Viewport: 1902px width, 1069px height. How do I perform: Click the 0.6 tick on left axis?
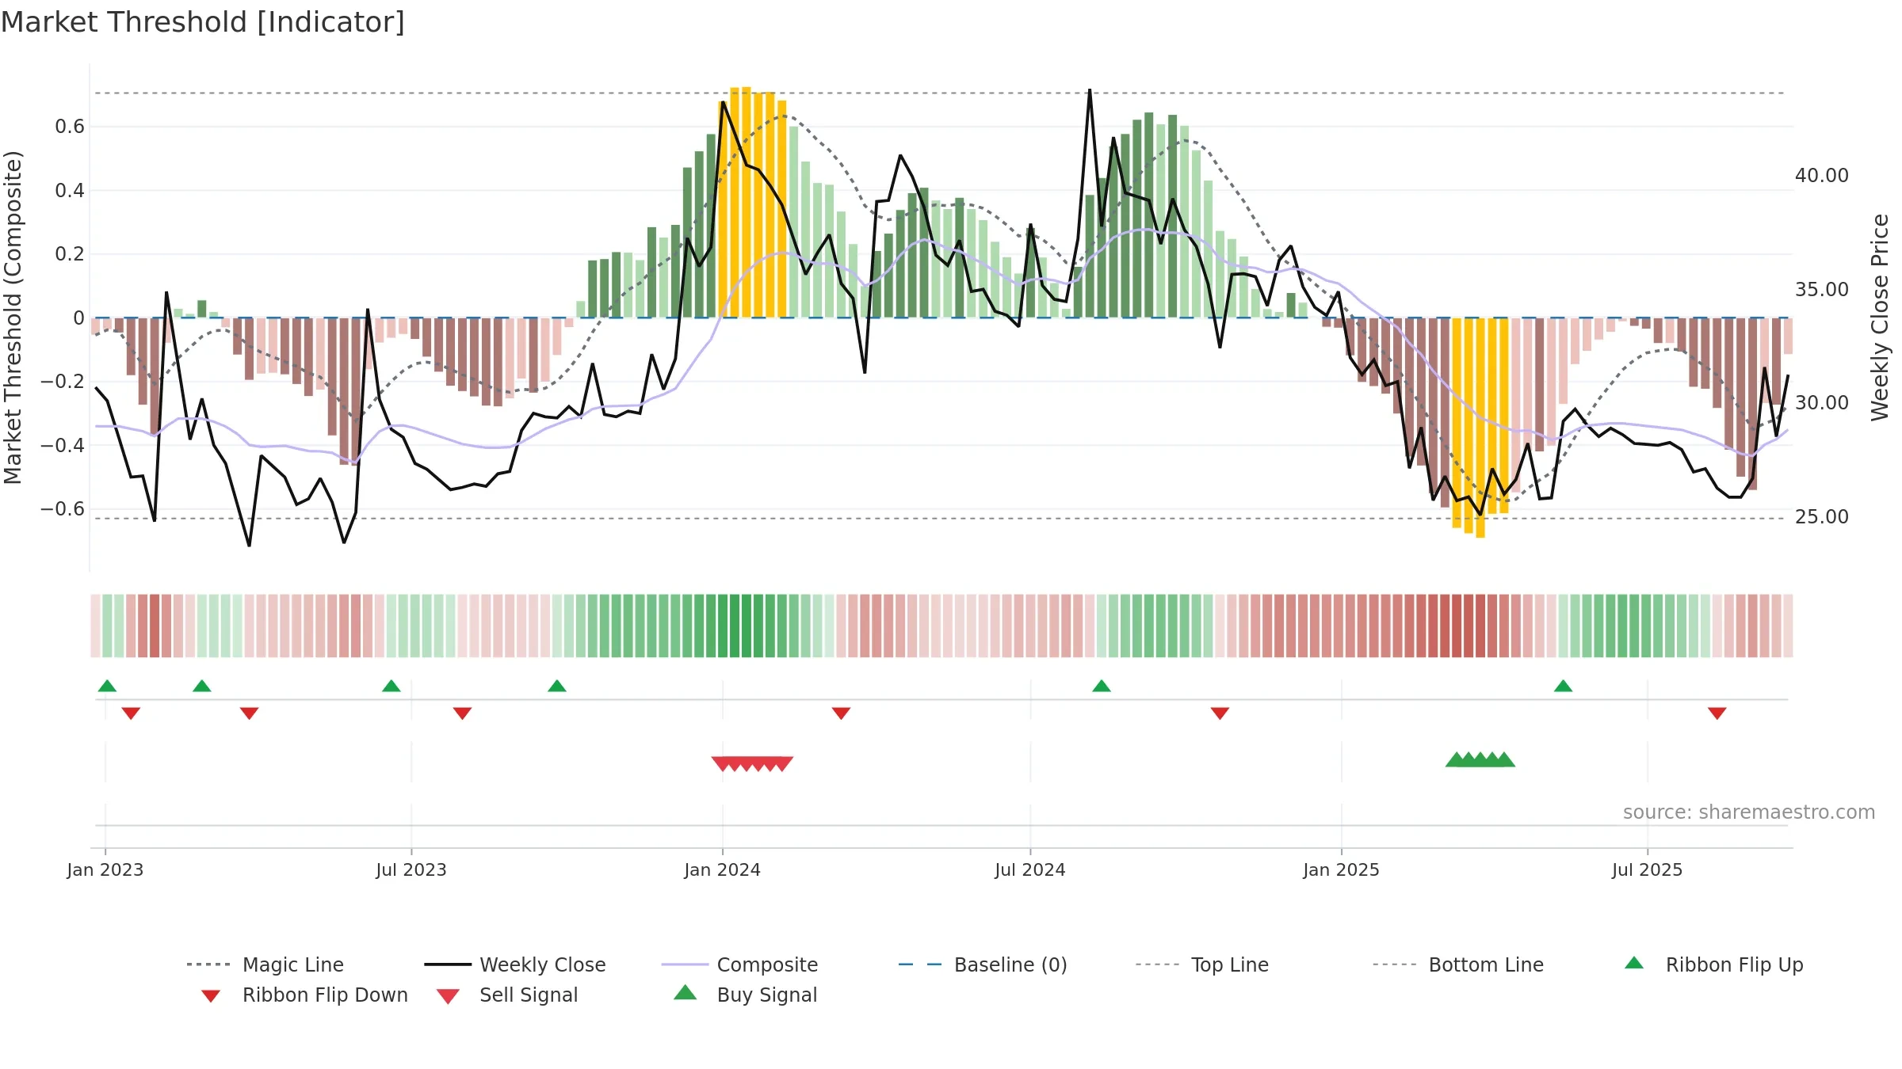click(x=70, y=127)
